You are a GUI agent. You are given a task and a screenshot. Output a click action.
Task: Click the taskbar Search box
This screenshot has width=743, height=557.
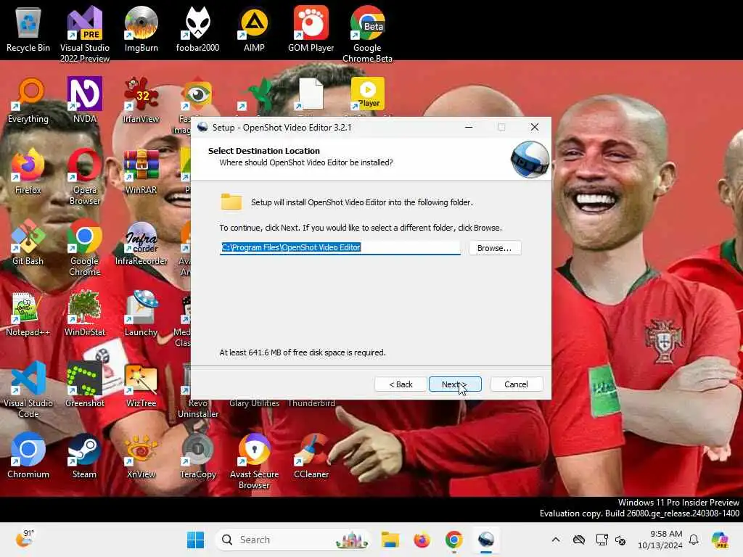[293, 540]
